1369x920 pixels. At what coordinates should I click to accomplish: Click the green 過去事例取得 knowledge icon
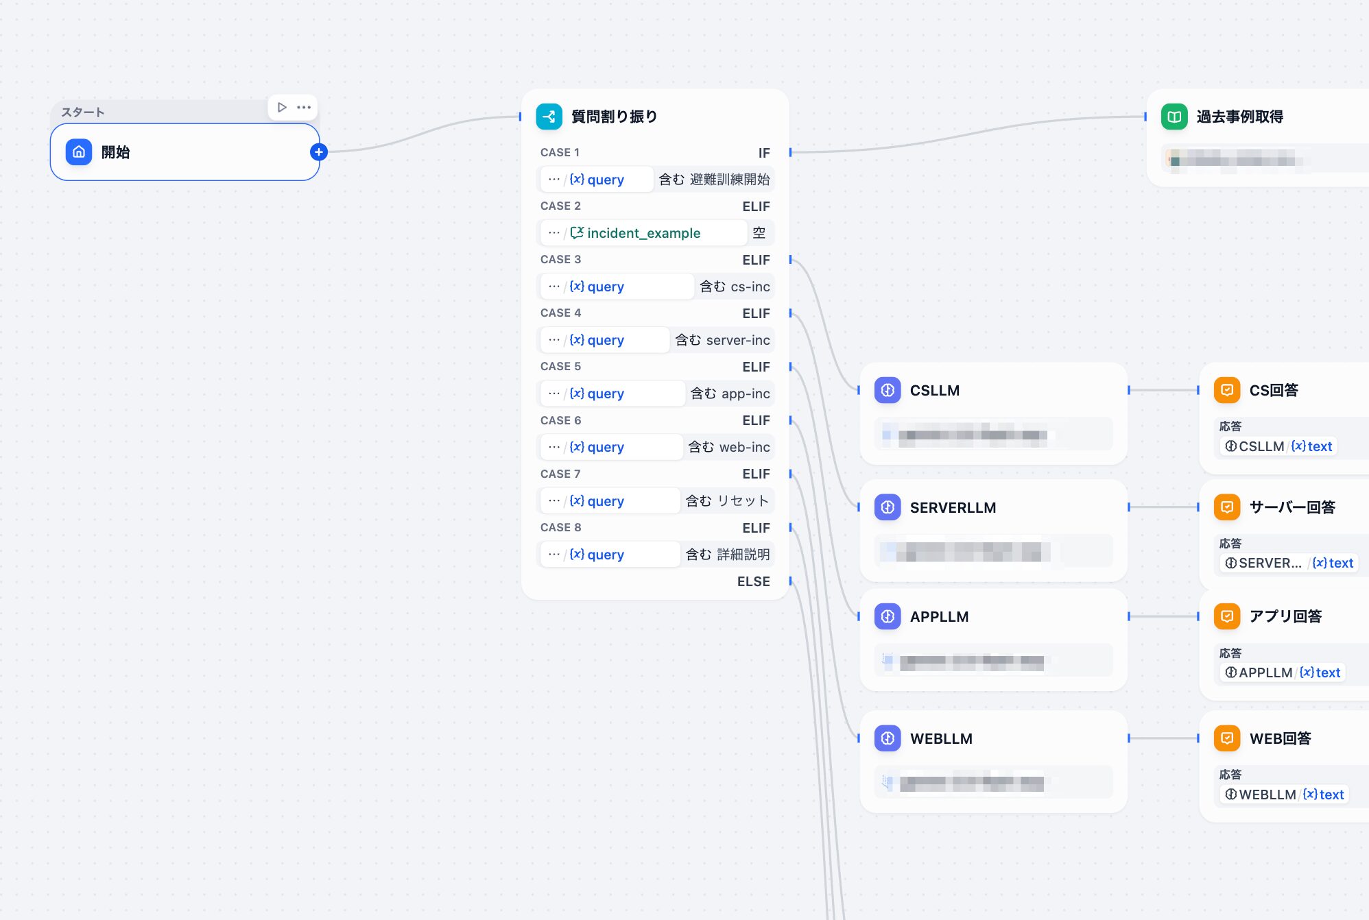[1174, 117]
